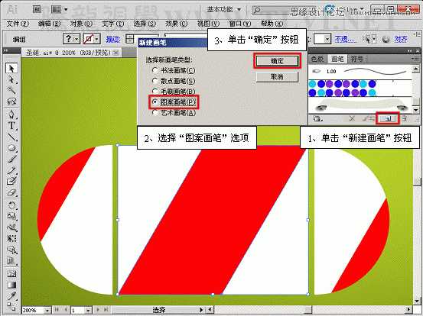Click the New Brush button in Brushes panel
This screenshot has height=316, width=423.
tap(388, 119)
